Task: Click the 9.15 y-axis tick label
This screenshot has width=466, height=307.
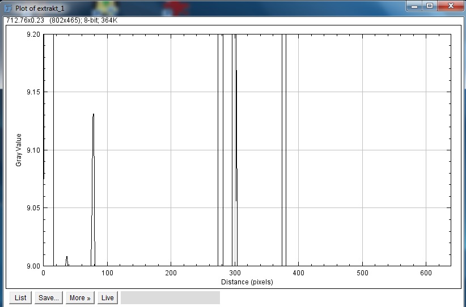Action: tap(33, 92)
